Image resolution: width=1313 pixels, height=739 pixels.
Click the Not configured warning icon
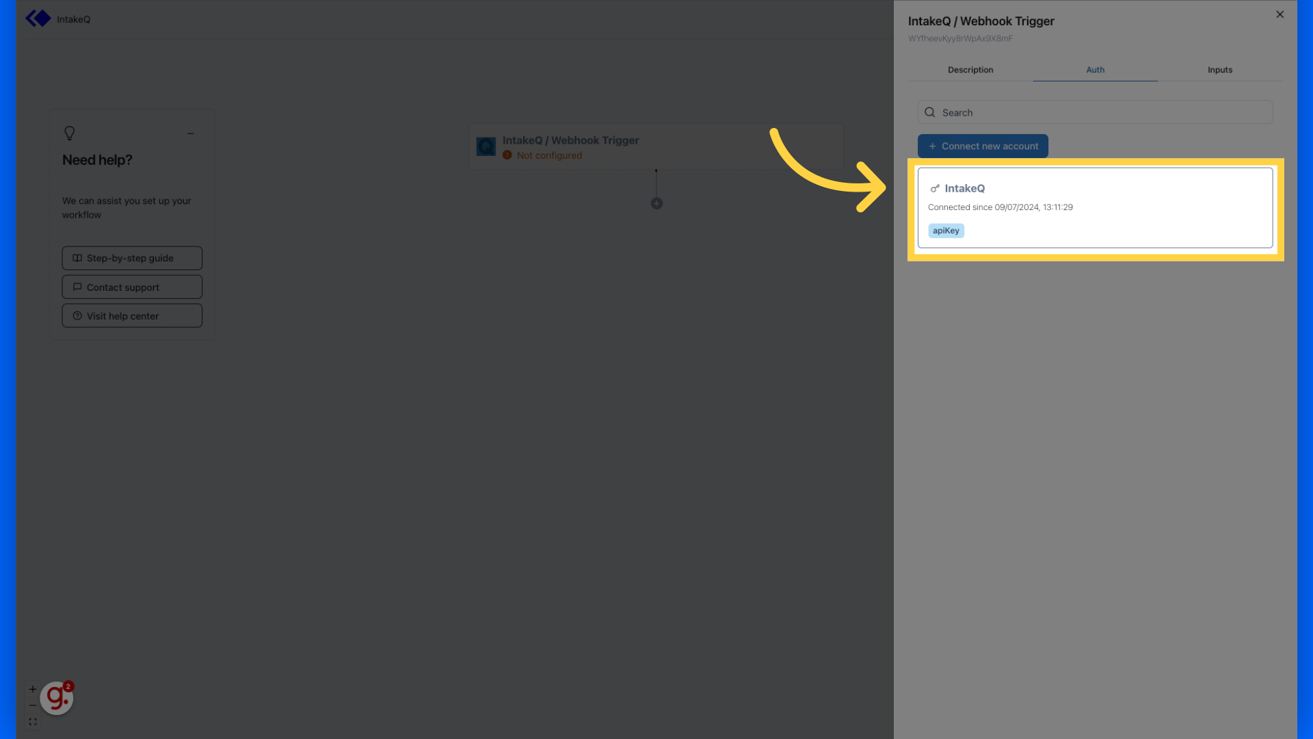click(x=507, y=155)
